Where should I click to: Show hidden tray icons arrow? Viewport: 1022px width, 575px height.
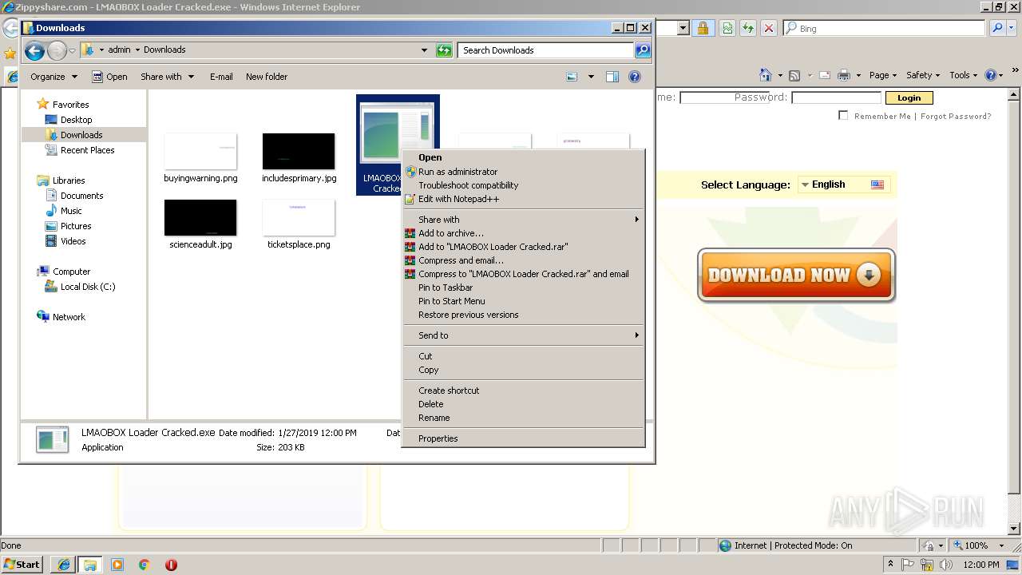click(891, 565)
